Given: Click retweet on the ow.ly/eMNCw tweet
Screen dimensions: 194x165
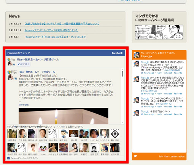Looking at the screenshot, I should (168, 94).
